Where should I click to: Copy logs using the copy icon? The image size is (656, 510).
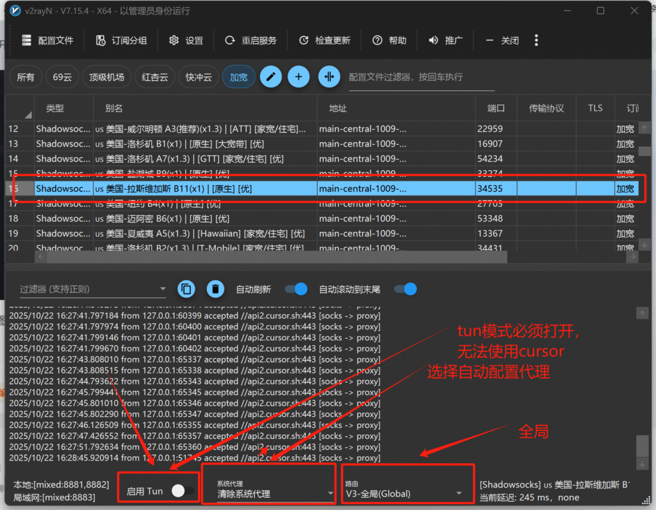tap(186, 289)
